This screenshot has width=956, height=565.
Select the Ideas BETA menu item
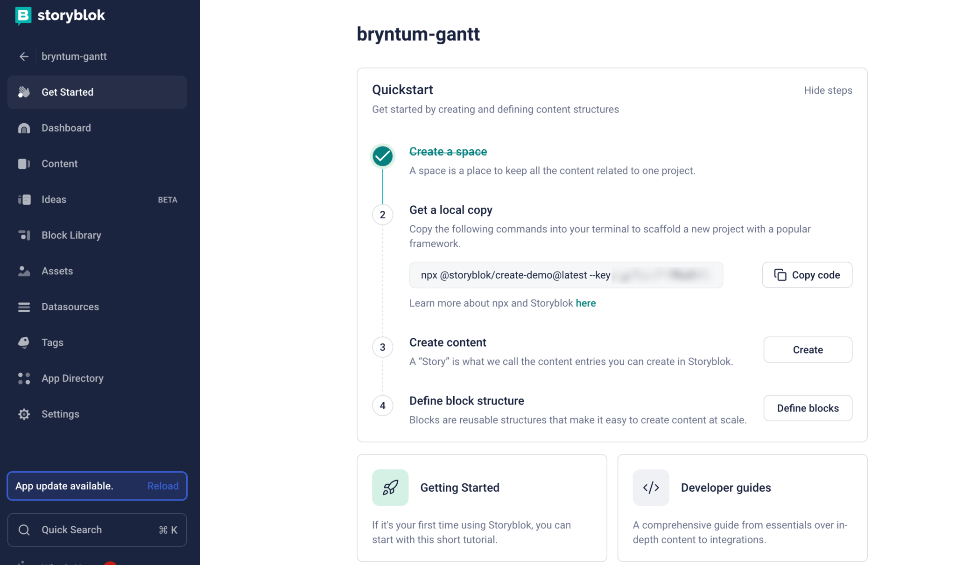(97, 200)
